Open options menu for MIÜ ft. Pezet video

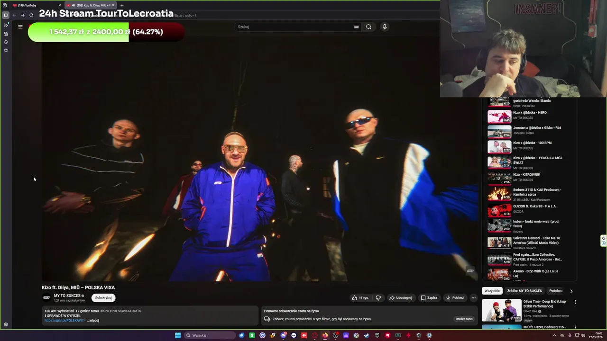pos(575,327)
